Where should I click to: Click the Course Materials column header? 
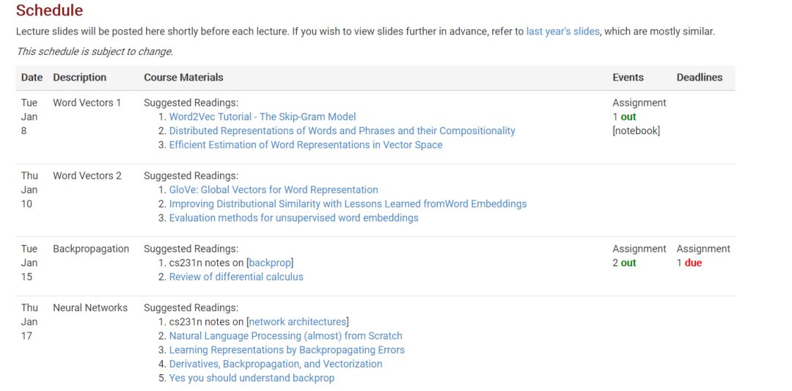(x=183, y=77)
